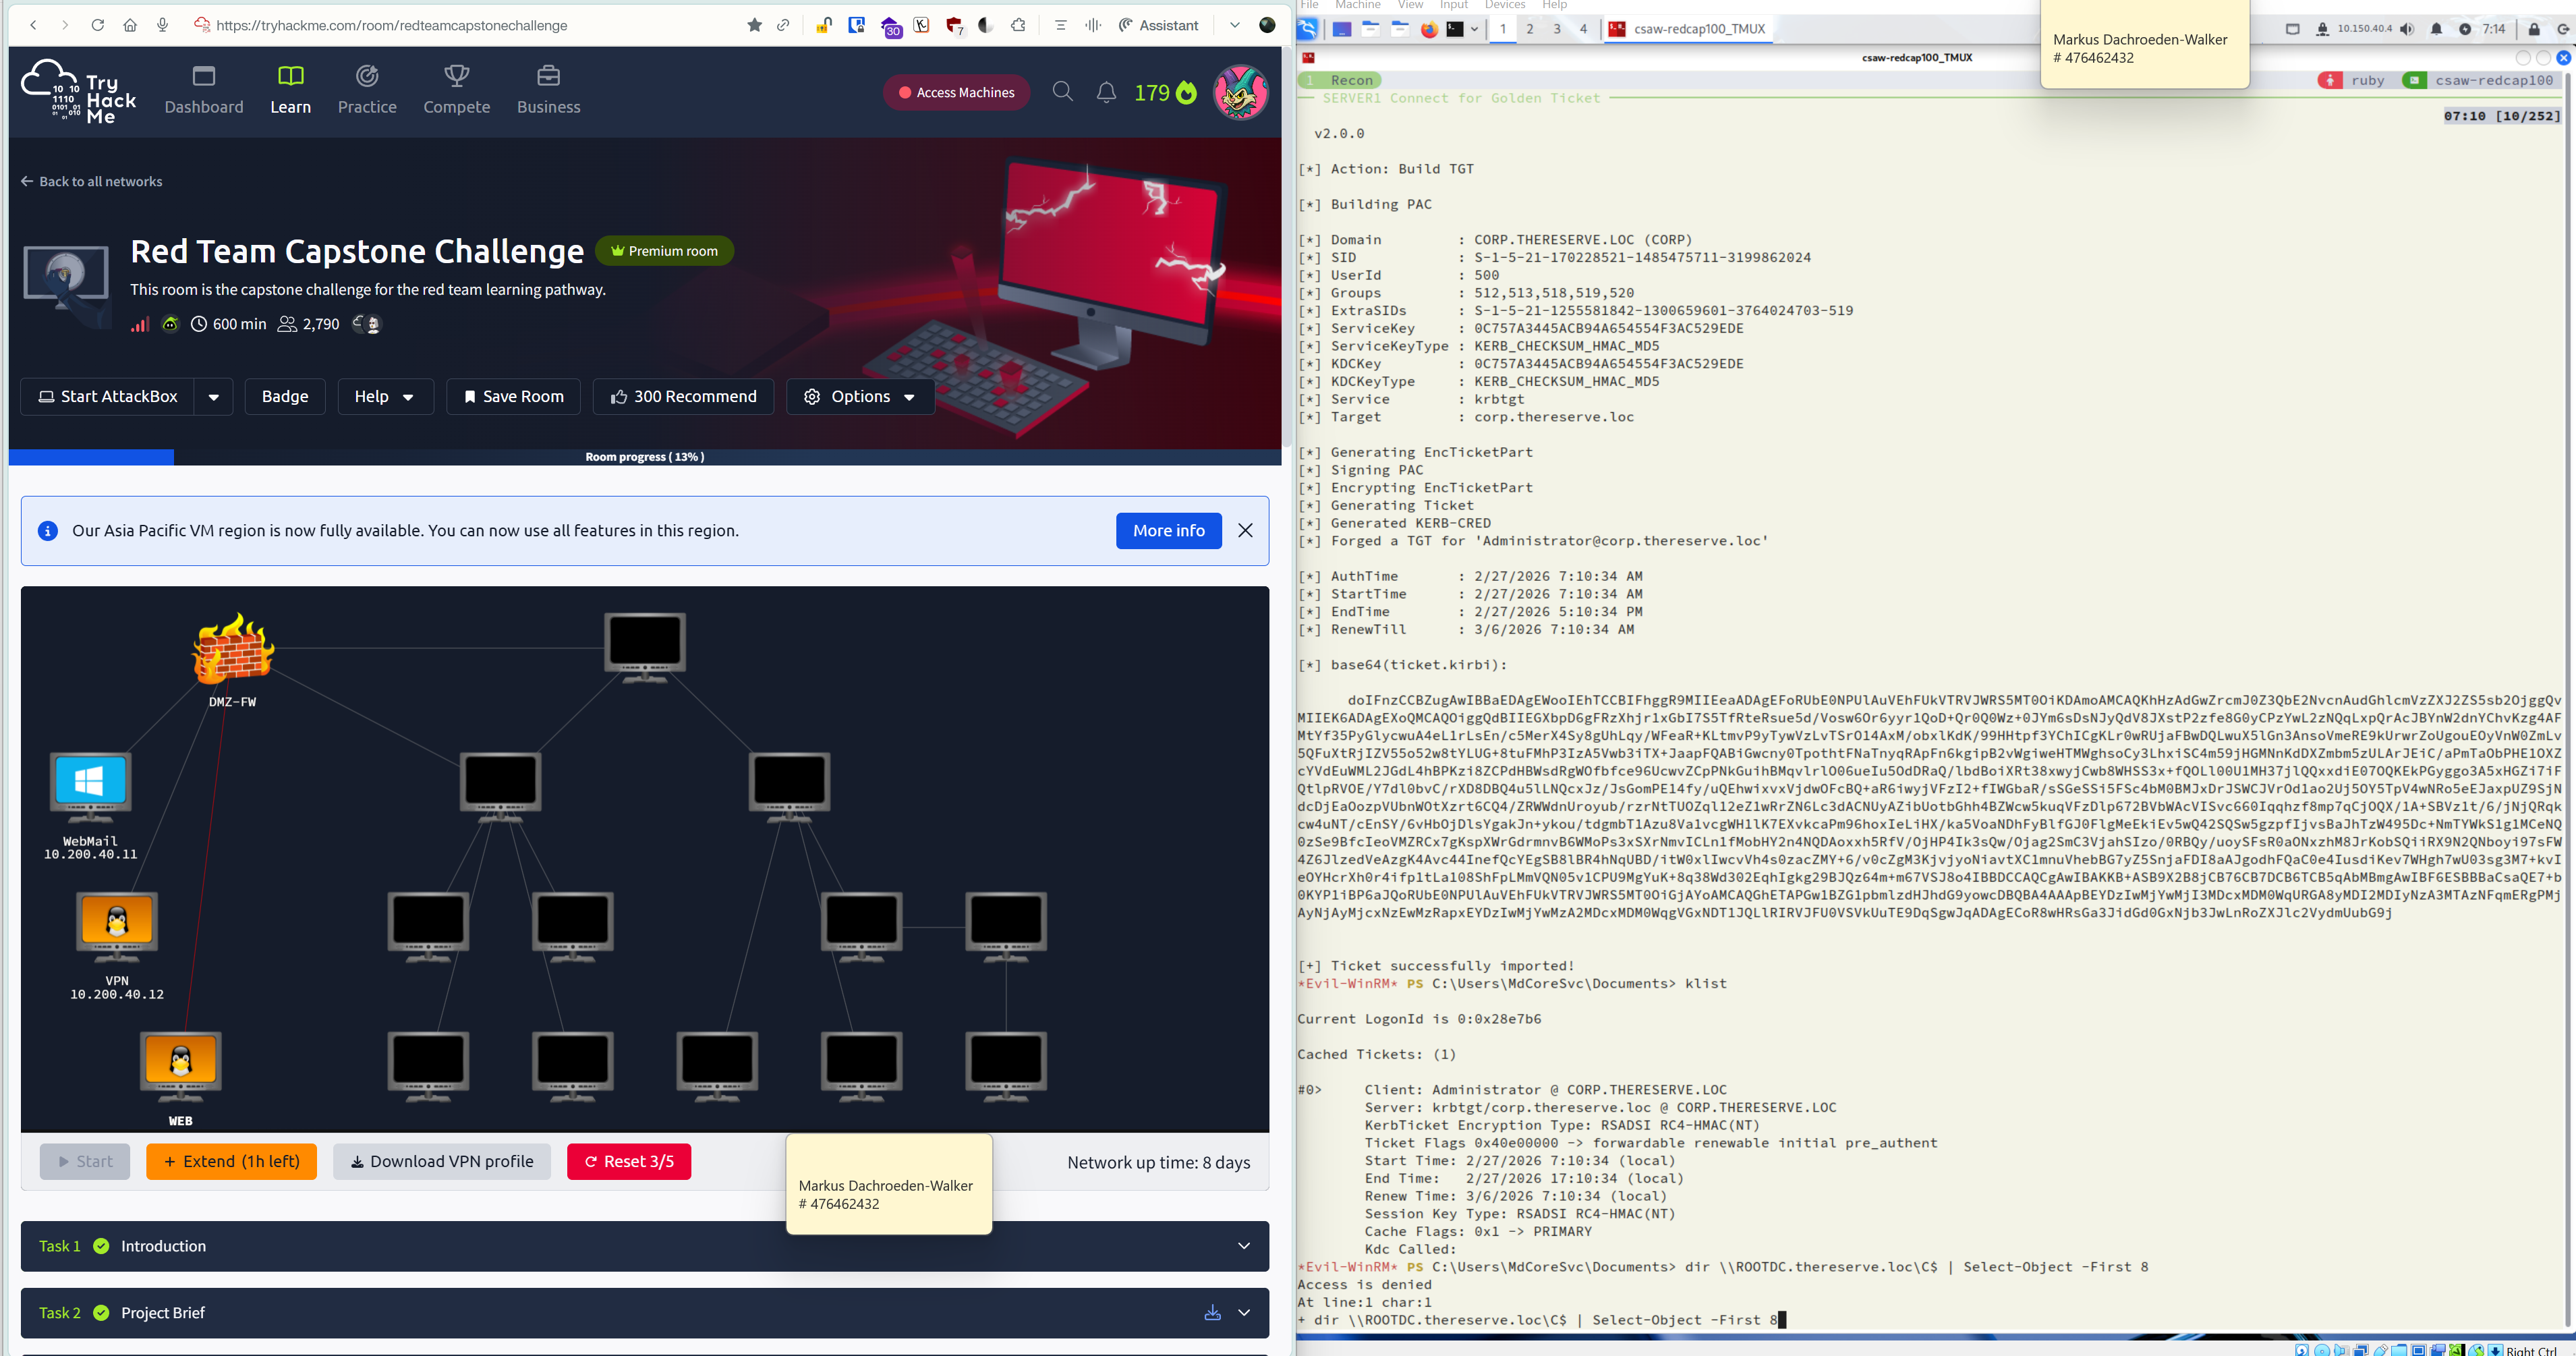The height and width of the screenshot is (1356, 2576).
Task: Expand the Options dropdown
Action: tap(860, 397)
